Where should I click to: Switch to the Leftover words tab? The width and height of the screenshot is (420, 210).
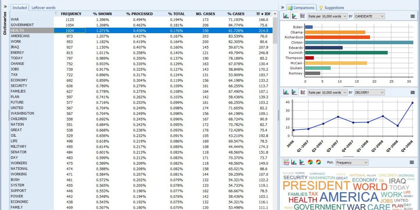(x=43, y=8)
